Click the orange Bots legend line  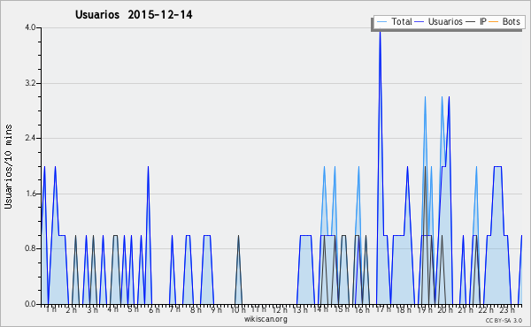click(494, 22)
